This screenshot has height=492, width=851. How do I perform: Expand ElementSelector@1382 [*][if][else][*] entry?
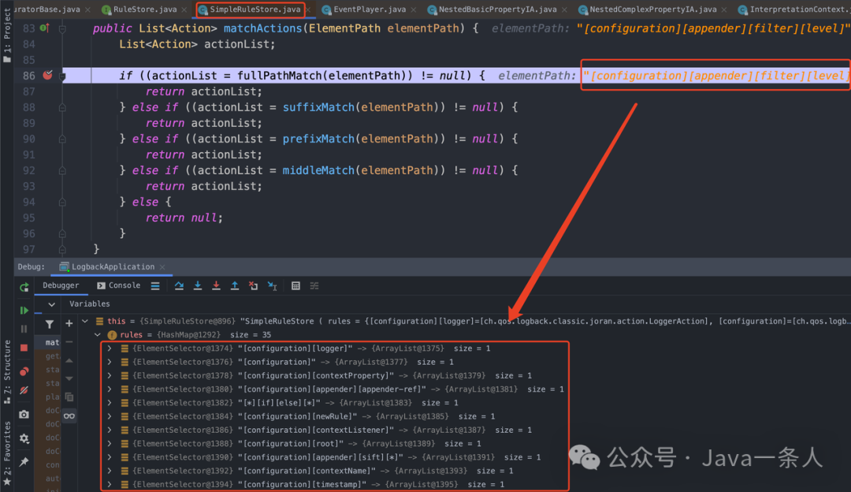click(x=110, y=403)
